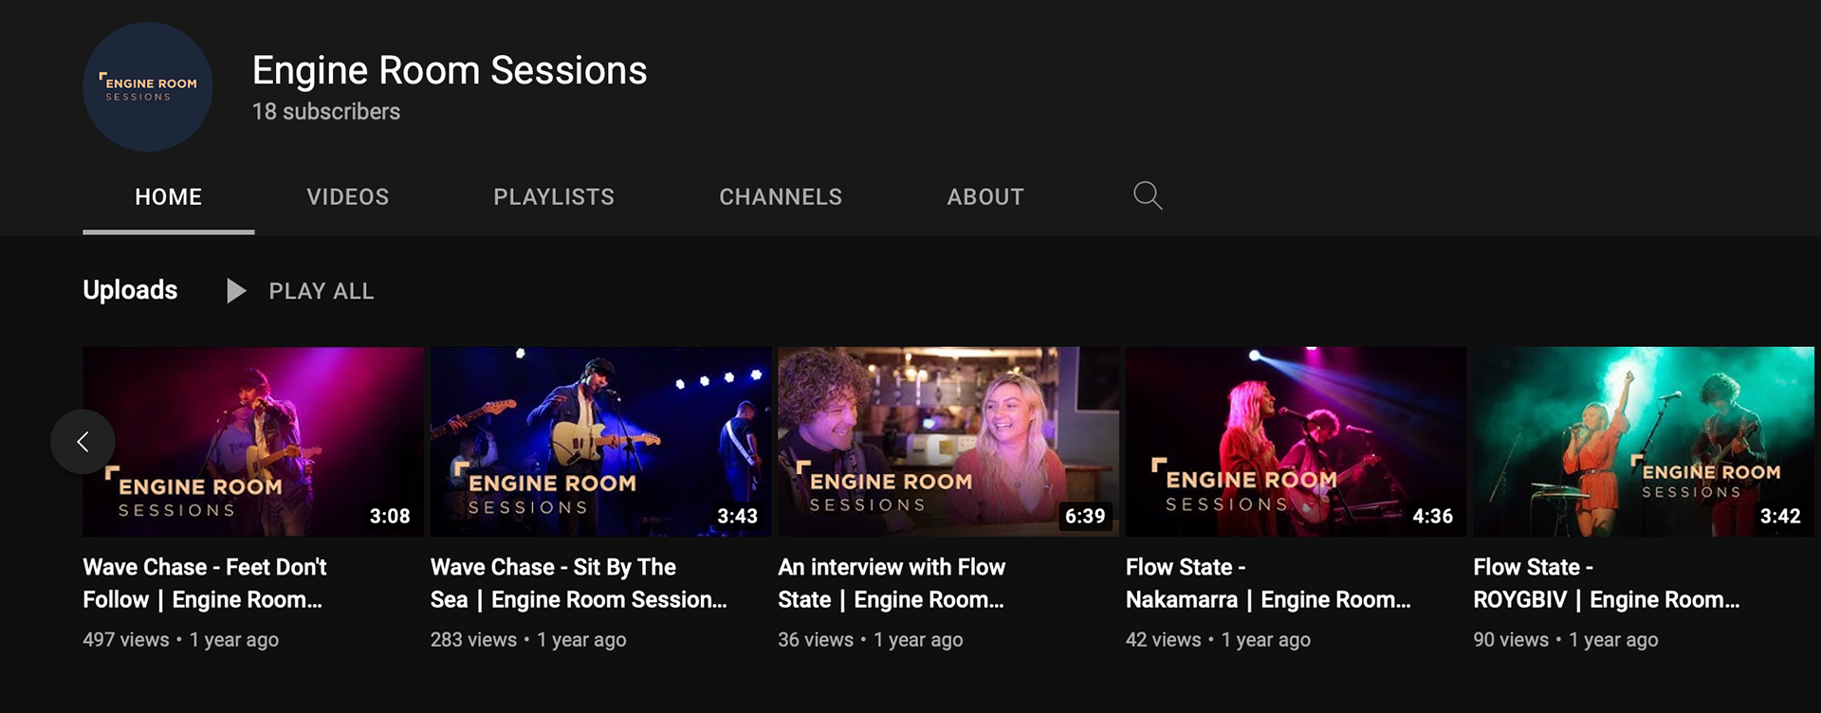Click the 497 views metadata text

pyautogui.click(x=126, y=640)
